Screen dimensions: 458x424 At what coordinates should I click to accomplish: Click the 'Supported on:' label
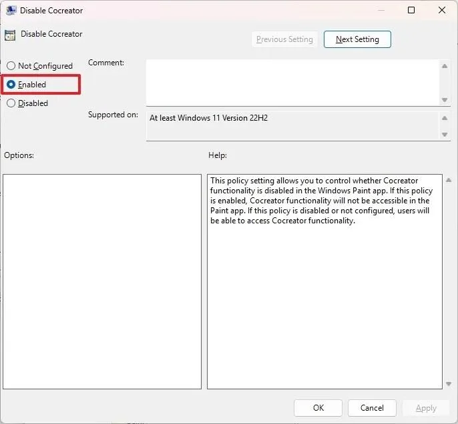(x=113, y=115)
